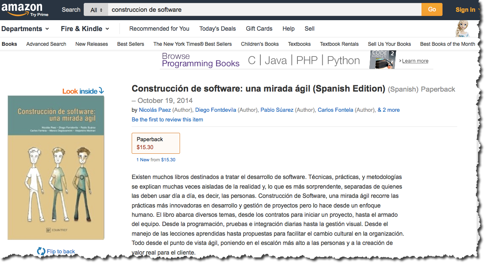485x263 pixels.
Task: Click the 1 New from $15.30 link
Action: (156, 160)
